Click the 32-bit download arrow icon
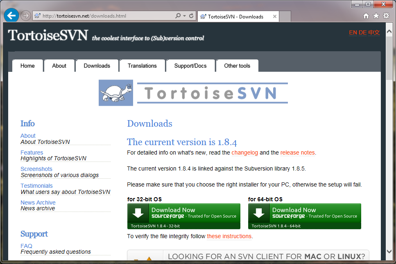Screen dimensions: 396x264 coord(138,213)
